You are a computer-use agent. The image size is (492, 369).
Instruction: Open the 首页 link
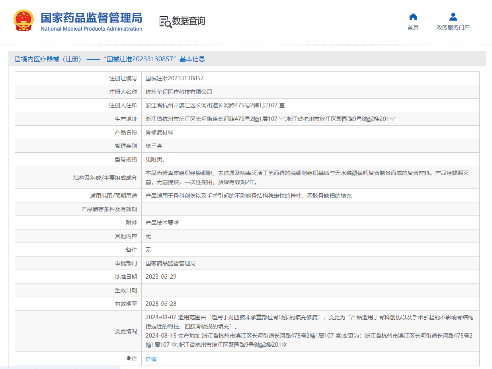pyautogui.click(x=413, y=27)
